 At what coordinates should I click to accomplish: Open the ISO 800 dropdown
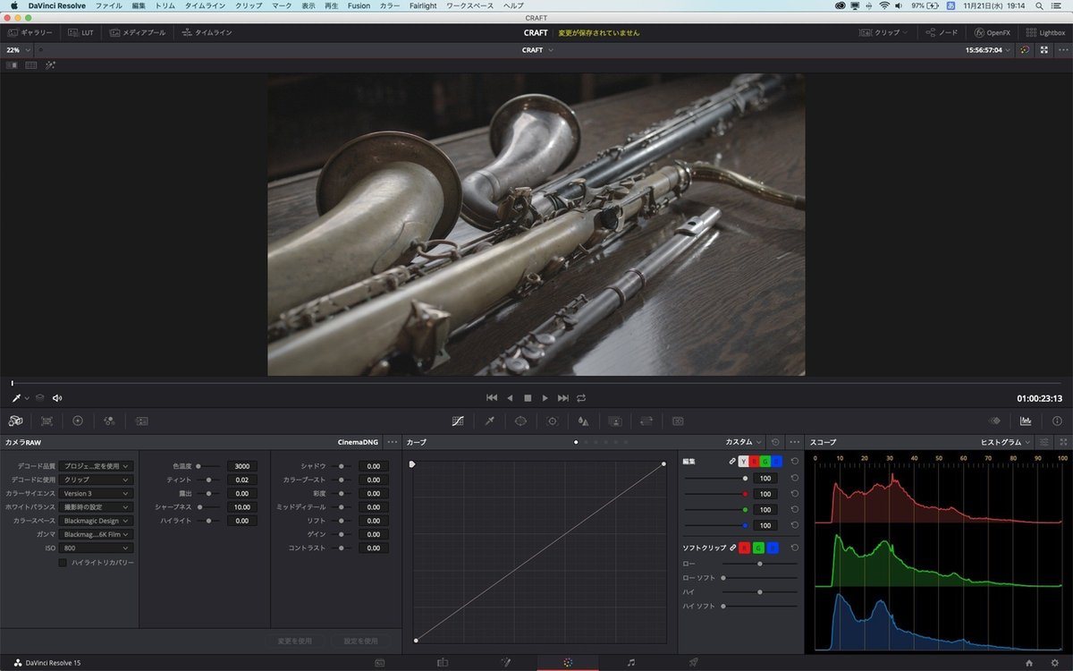[97, 548]
